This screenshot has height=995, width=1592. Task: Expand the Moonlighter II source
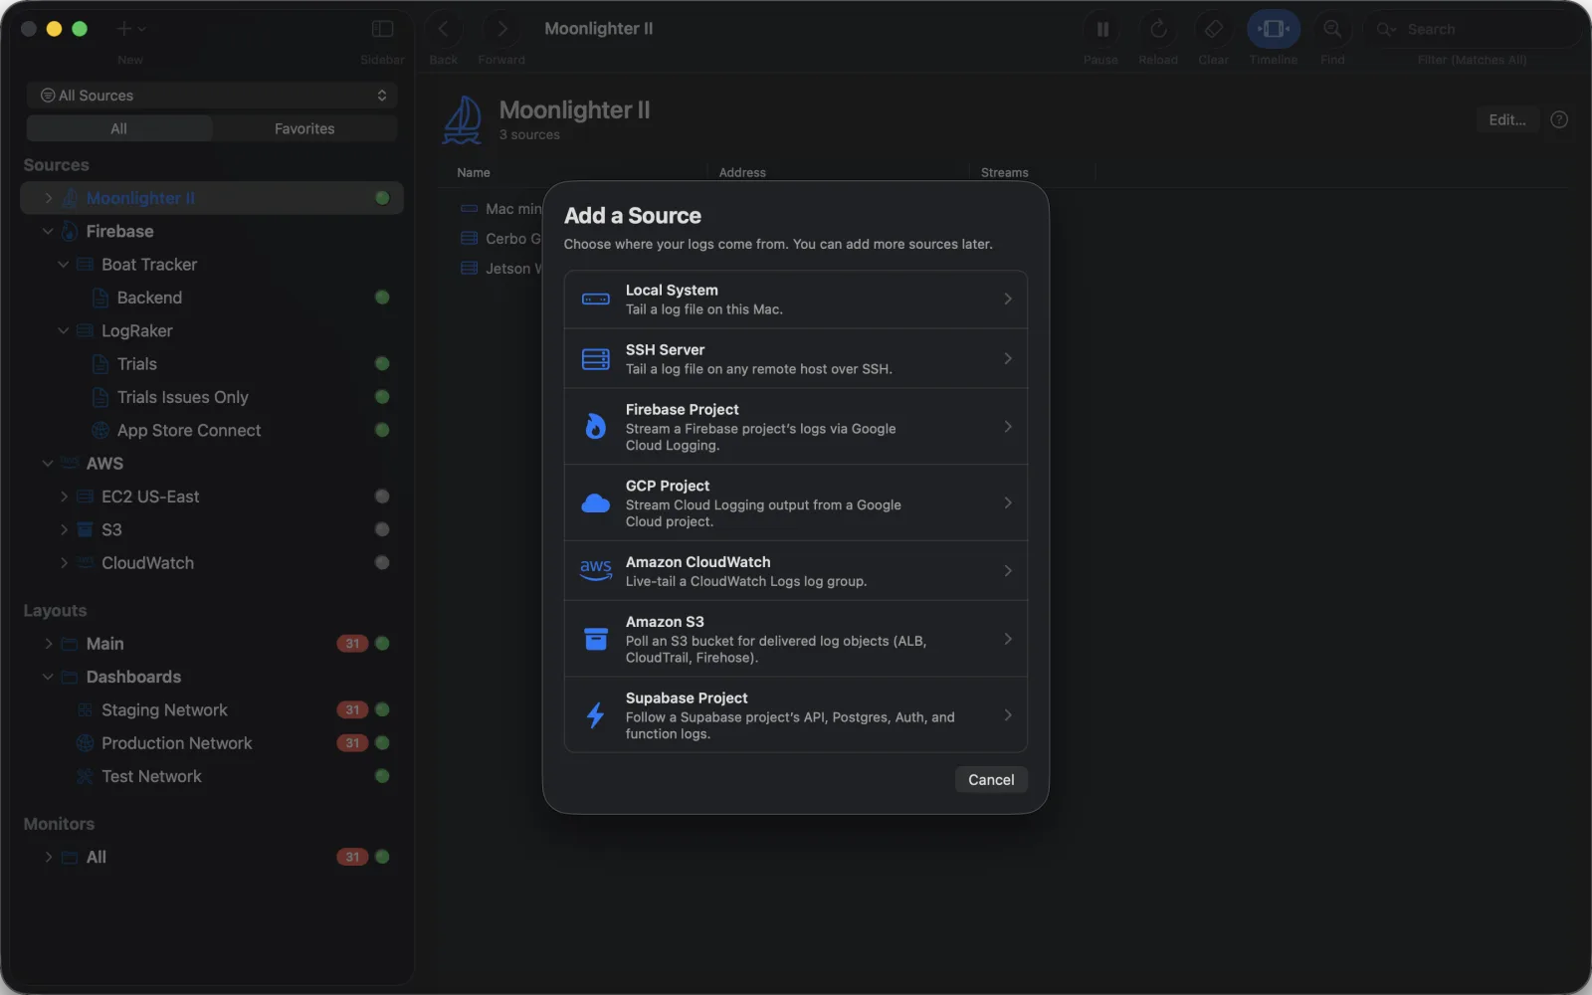(x=48, y=198)
